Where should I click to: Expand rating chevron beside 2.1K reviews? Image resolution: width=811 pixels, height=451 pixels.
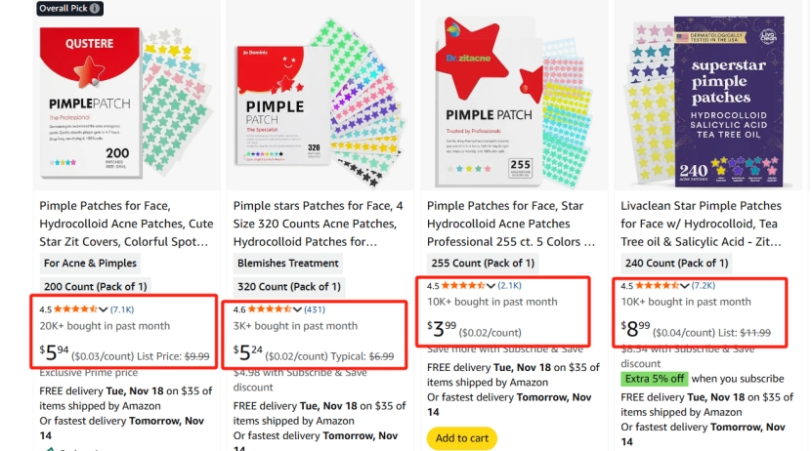click(491, 285)
